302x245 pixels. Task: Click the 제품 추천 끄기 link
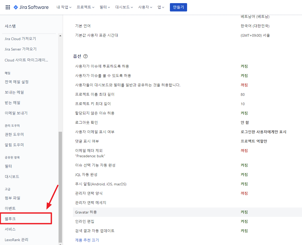(87, 240)
